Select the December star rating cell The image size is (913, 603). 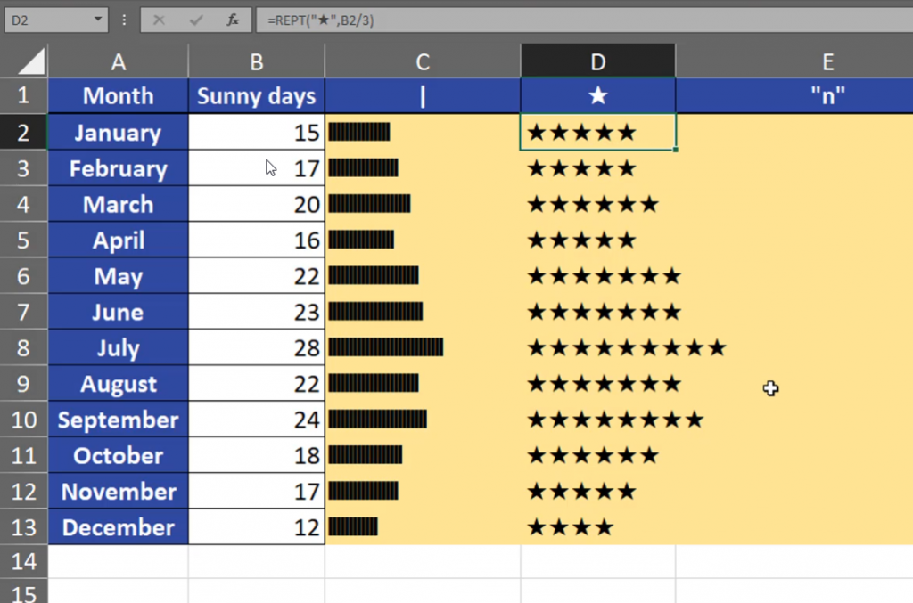pyautogui.click(x=597, y=527)
